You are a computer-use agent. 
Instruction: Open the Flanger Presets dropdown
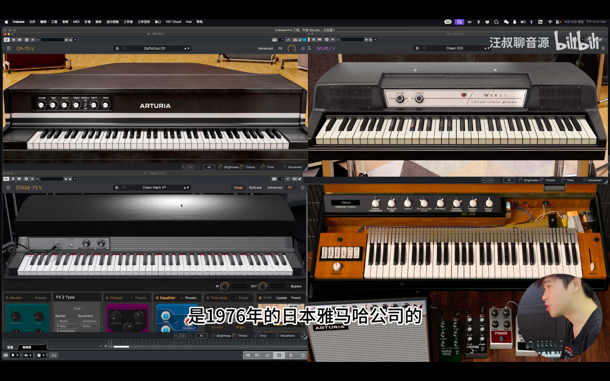(139, 298)
